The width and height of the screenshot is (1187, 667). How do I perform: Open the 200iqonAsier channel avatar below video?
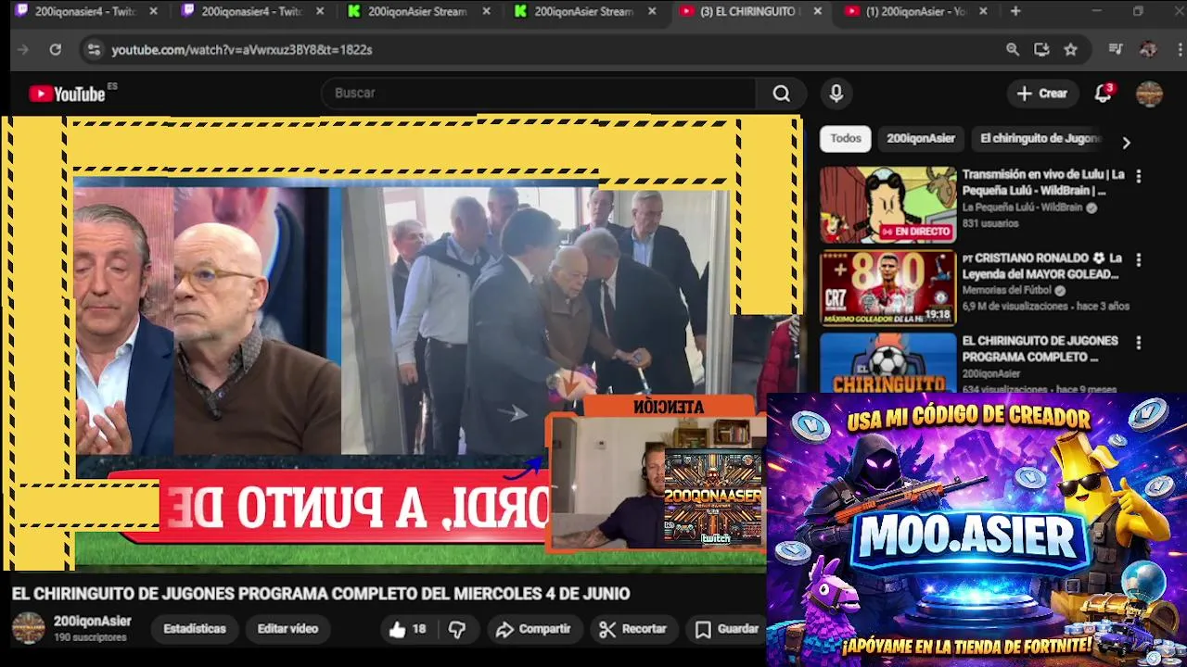pos(28,628)
